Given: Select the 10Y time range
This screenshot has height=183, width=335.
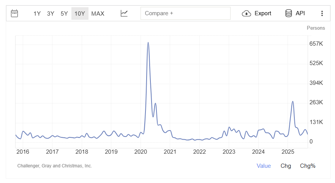Looking at the screenshot, I should click(x=80, y=13).
